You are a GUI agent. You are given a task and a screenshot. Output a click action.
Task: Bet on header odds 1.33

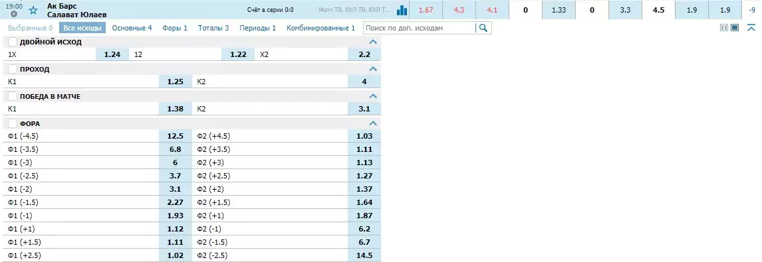(x=559, y=10)
